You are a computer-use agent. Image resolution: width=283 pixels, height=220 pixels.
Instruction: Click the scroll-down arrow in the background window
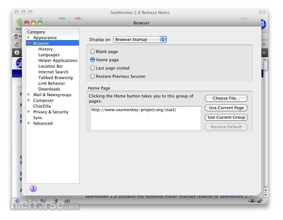266,195
